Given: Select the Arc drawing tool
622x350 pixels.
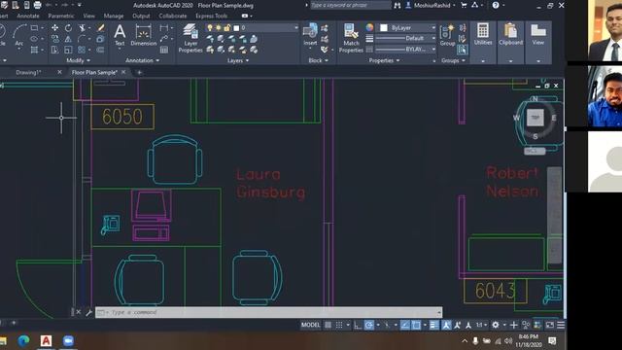Looking at the screenshot, I should [18, 35].
